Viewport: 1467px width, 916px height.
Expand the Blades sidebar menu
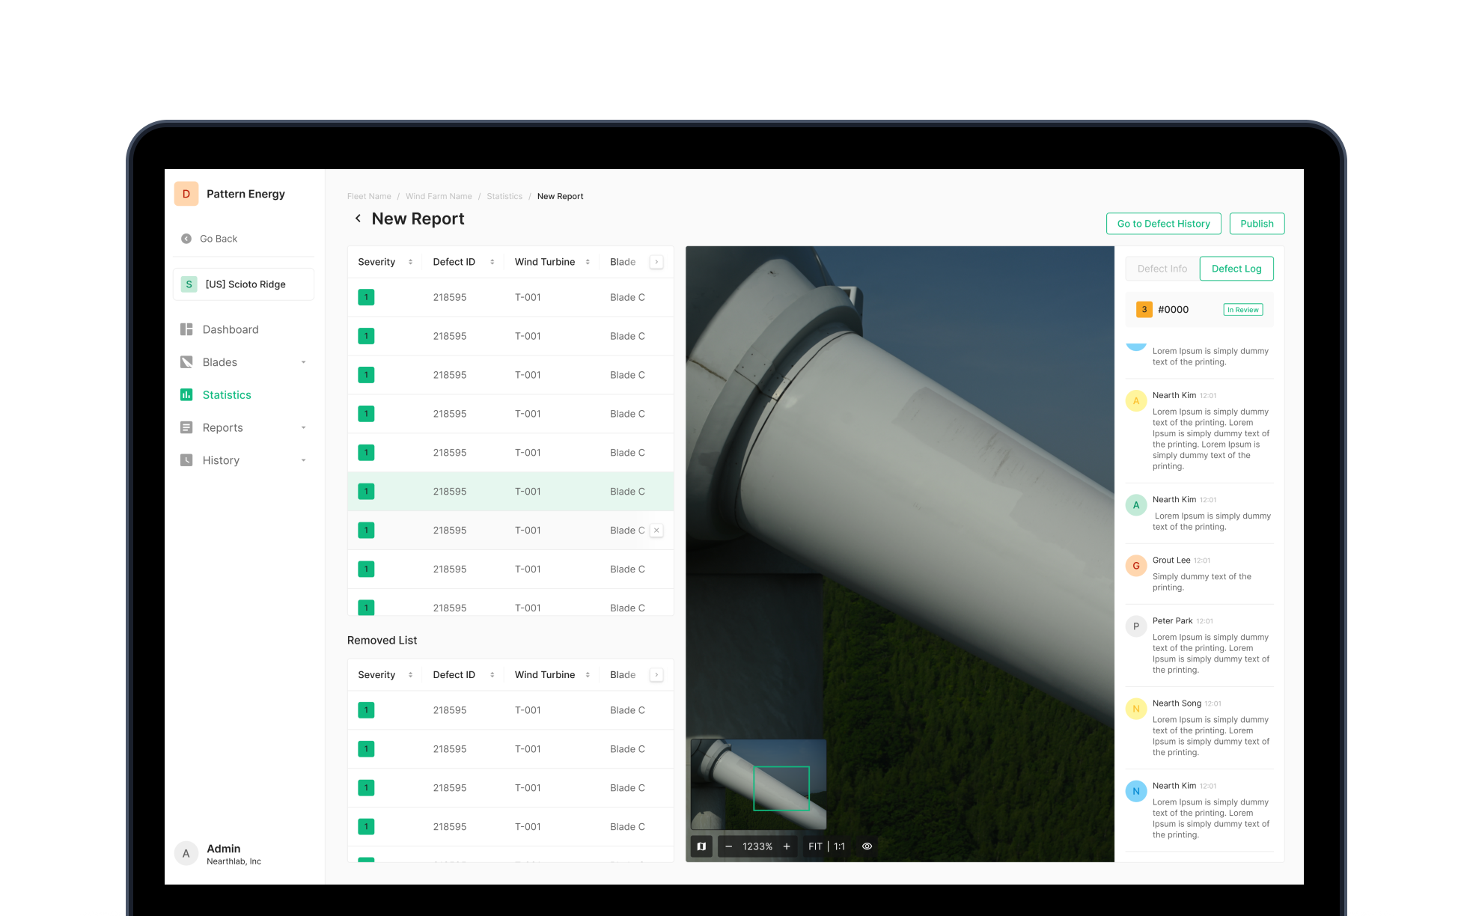(x=303, y=362)
